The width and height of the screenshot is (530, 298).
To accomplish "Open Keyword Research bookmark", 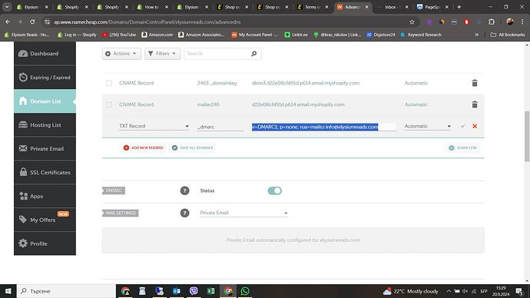I will [421, 35].
